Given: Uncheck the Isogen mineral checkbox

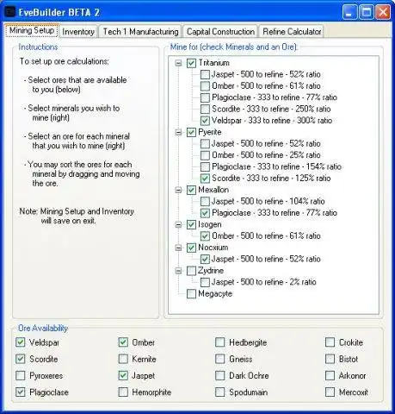Looking at the screenshot, I should [x=191, y=224].
